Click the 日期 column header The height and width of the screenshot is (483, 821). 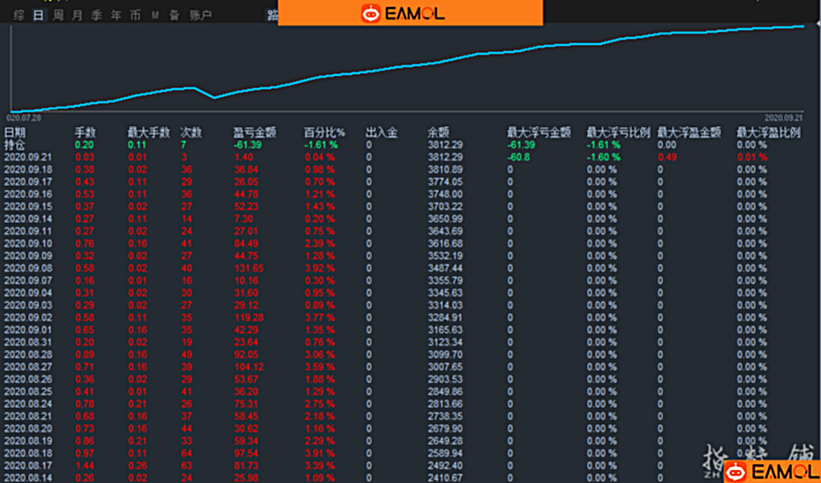(15, 133)
